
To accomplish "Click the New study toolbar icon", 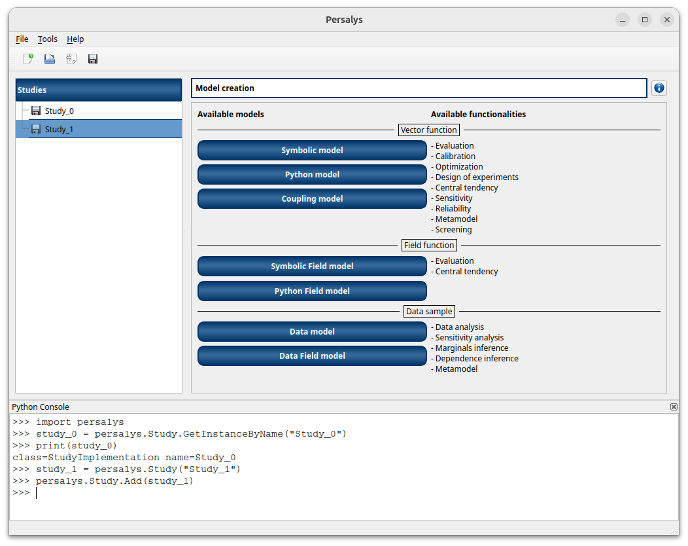I will click(28, 59).
